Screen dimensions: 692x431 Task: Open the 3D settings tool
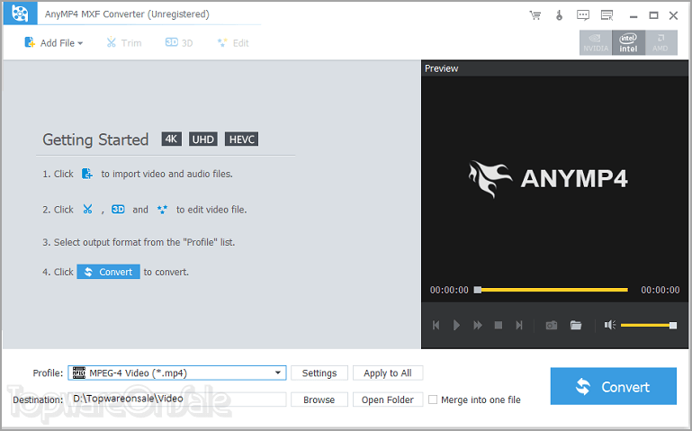(x=179, y=43)
